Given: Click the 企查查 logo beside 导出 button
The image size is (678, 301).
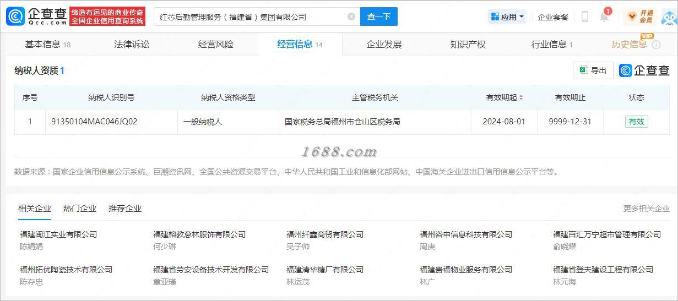Looking at the screenshot, I should pos(644,70).
